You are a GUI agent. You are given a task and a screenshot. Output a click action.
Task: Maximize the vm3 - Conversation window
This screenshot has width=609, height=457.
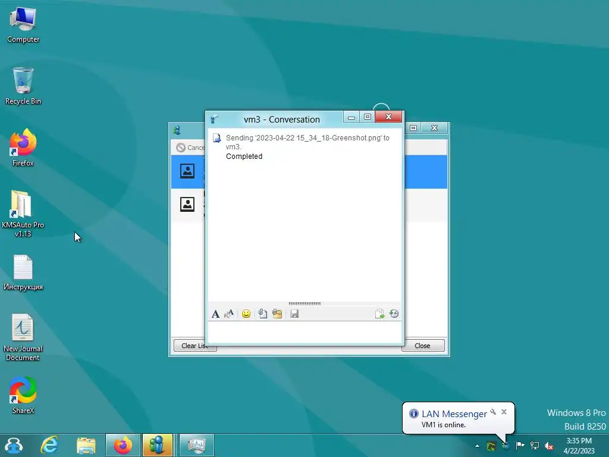click(368, 117)
